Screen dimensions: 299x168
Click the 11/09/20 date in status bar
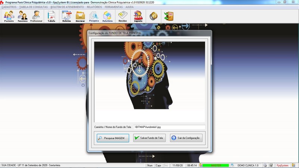tap(178, 165)
